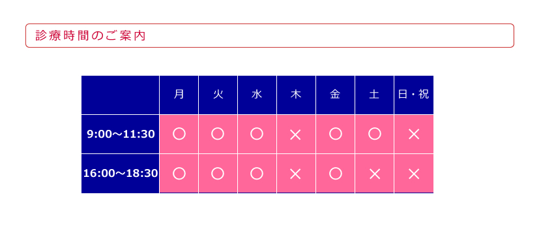Image resolution: width=541 pixels, height=235 pixels.
Task: Click the 水 day header cell
Action: [x=257, y=95]
